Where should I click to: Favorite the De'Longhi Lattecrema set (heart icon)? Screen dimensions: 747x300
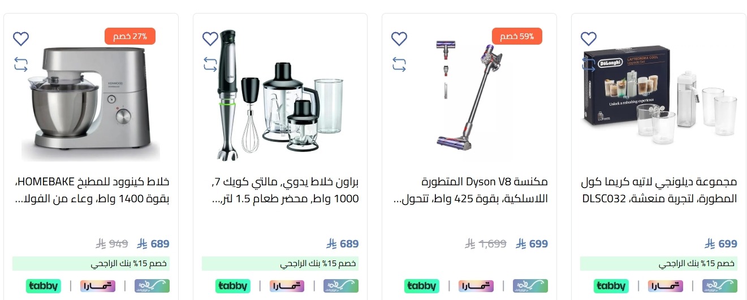pos(589,39)
